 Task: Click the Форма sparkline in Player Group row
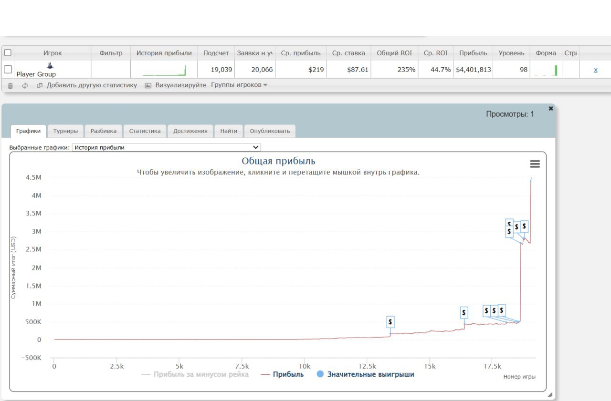pos(546,71)
